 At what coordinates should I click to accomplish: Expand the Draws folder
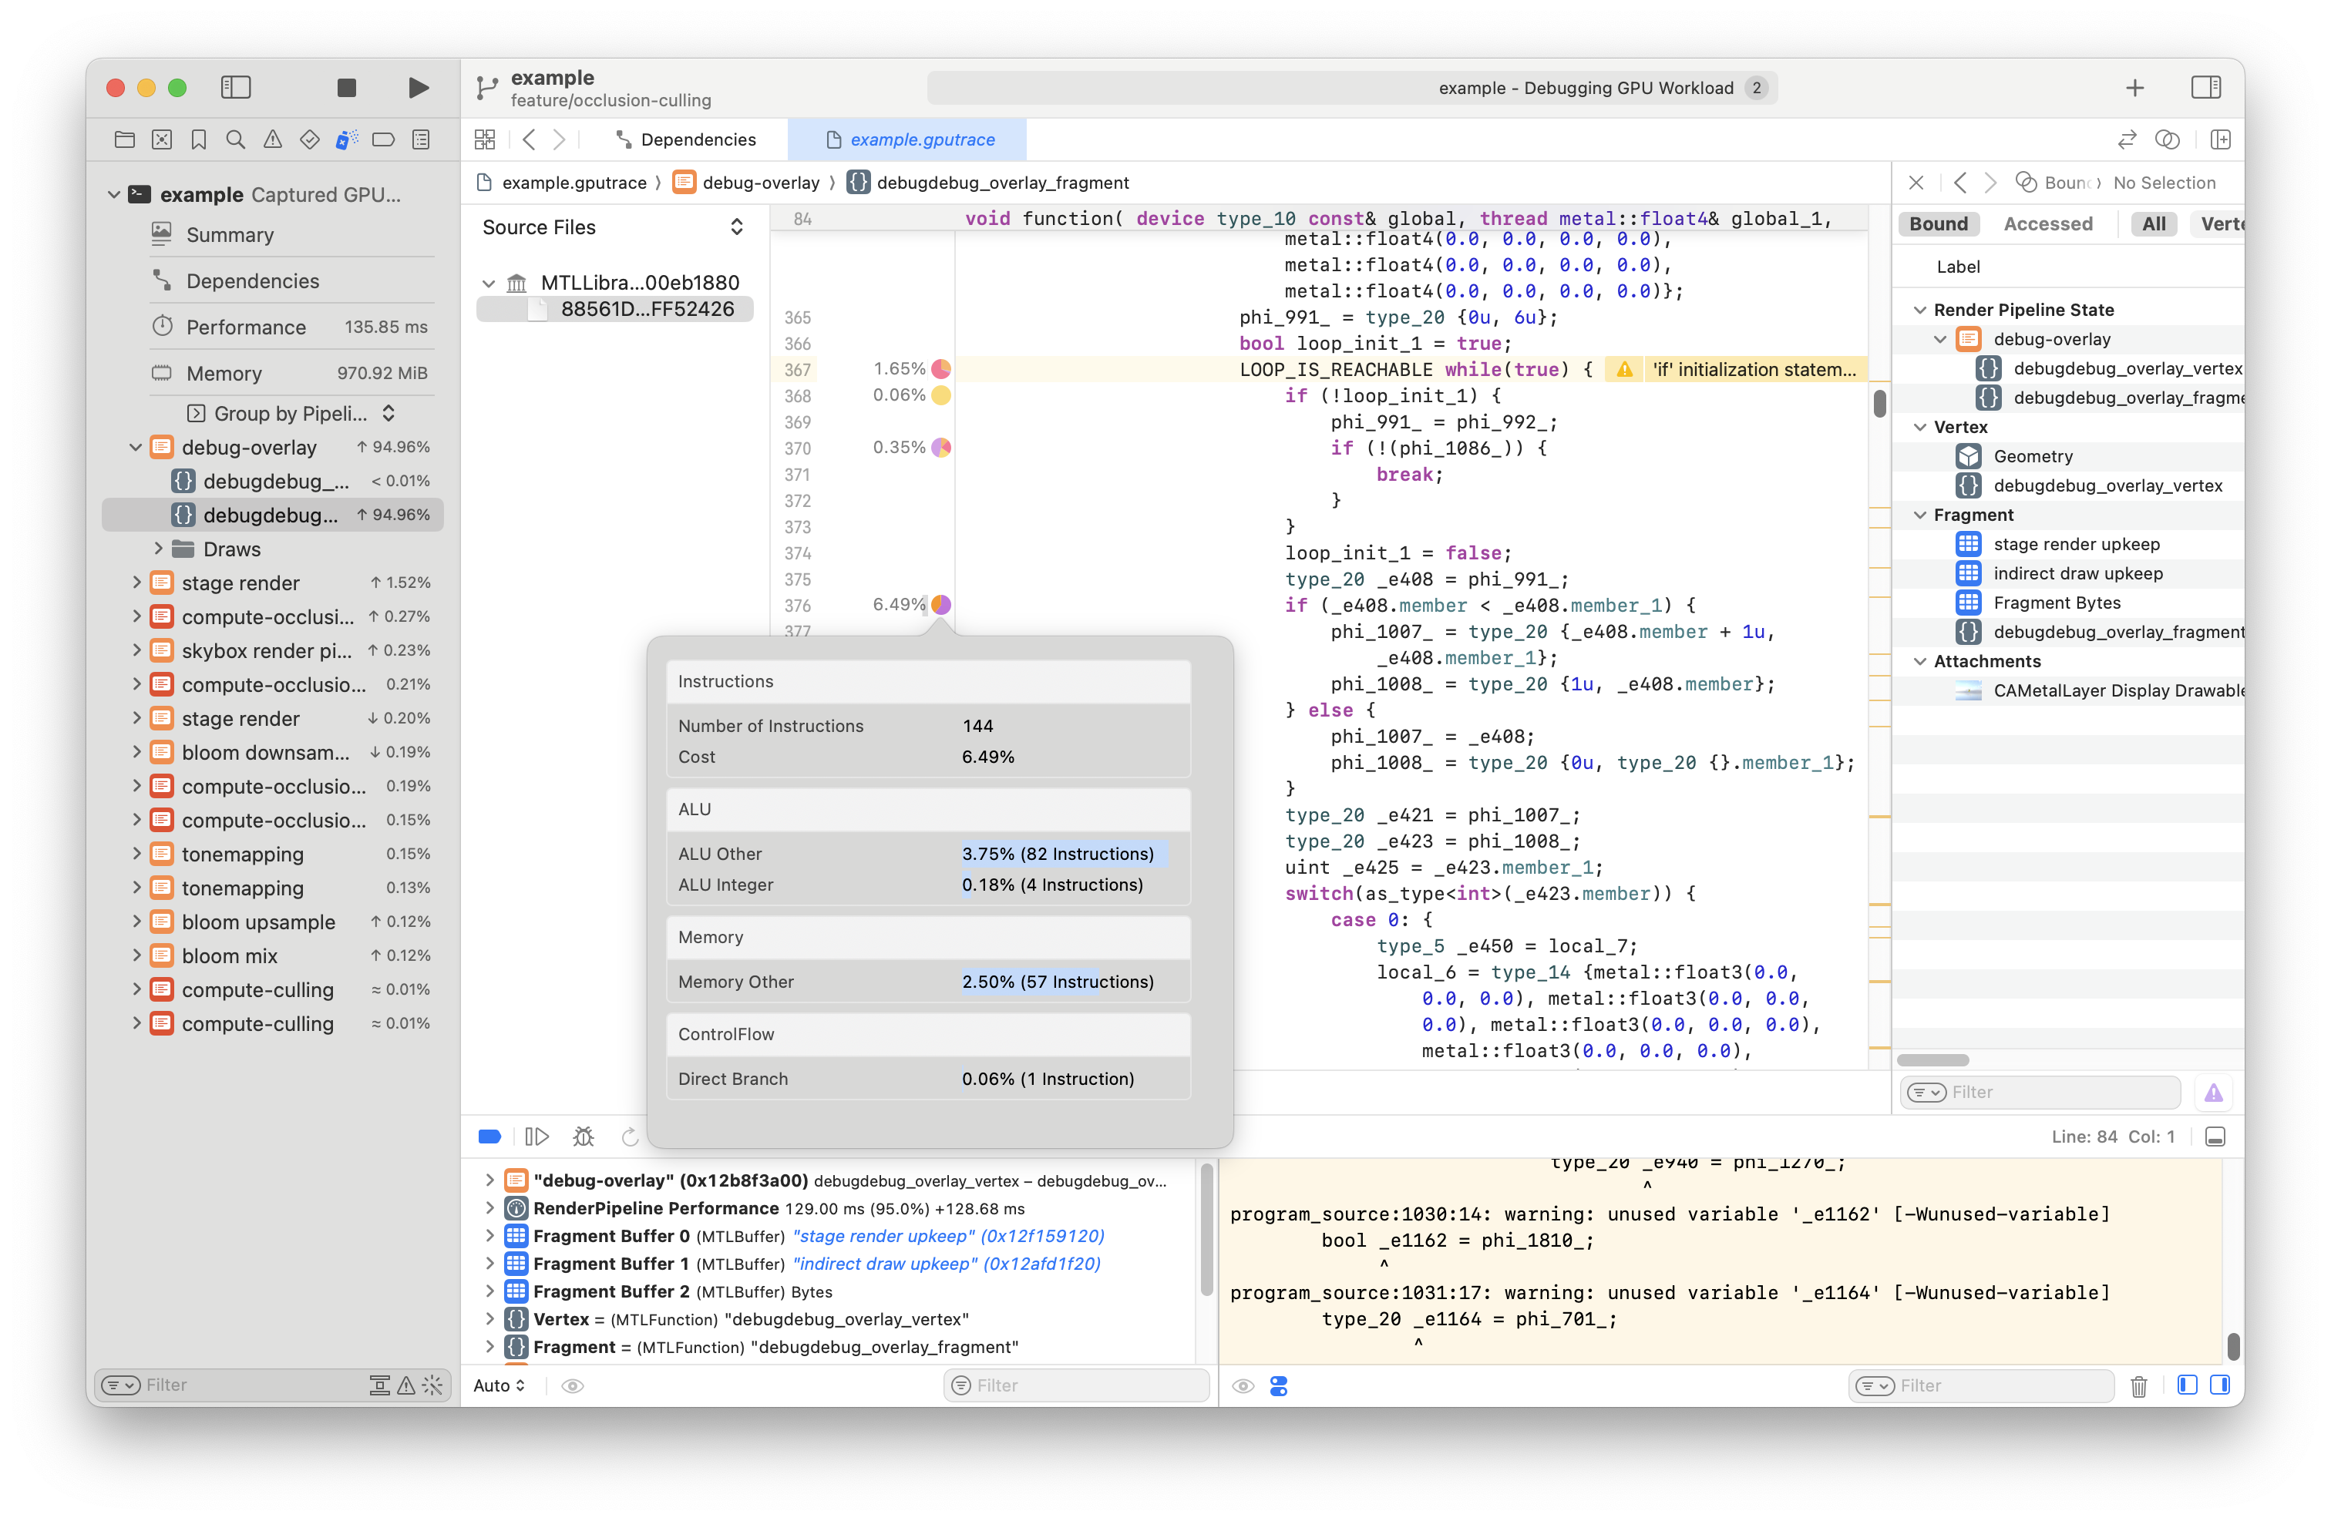158,549
